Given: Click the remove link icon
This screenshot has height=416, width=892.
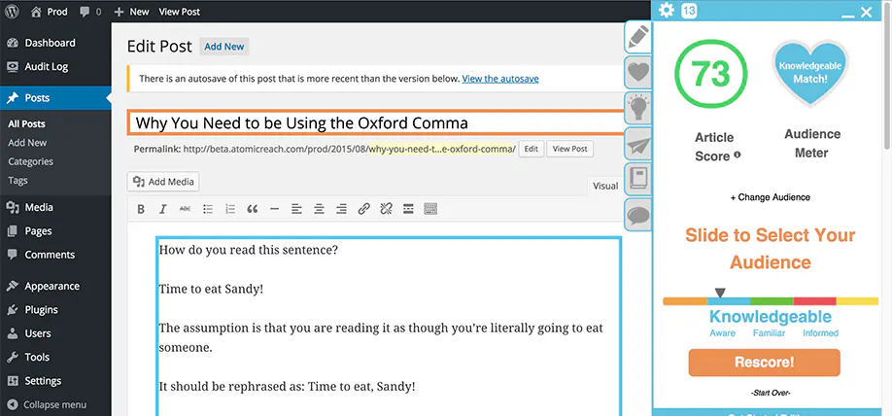Looking at the screenshot, I should click(x=386, y=209).
